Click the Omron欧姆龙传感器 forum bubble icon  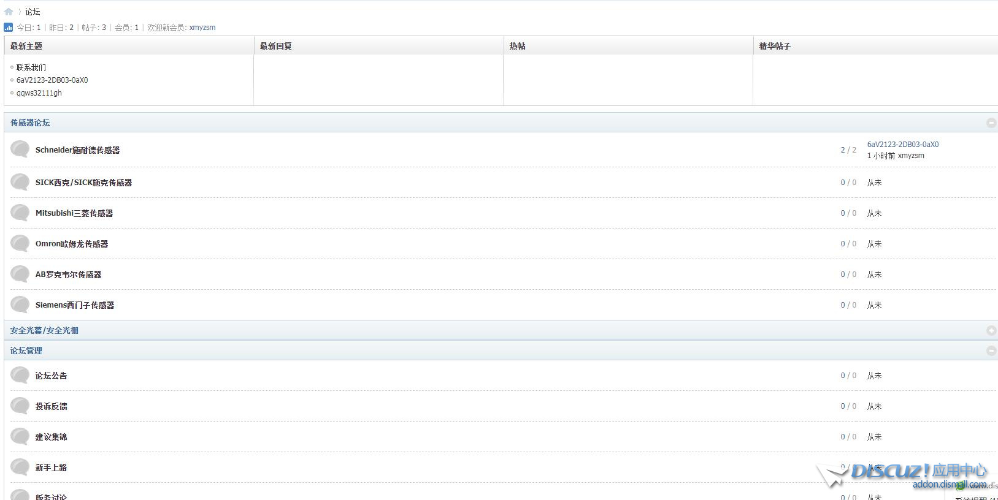pyautogui.click(x=20, y=243)
